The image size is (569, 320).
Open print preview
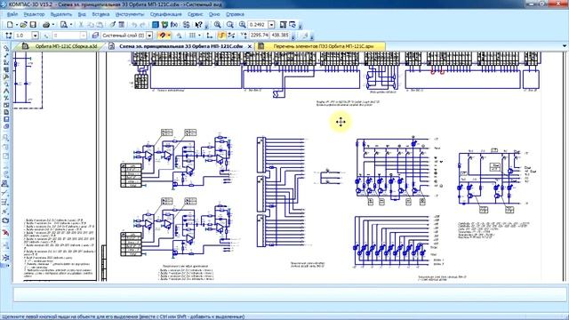(x=63, y=25)
